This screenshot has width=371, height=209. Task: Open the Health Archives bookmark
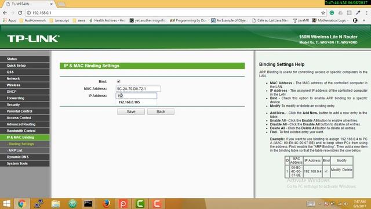tap(107, 21)
